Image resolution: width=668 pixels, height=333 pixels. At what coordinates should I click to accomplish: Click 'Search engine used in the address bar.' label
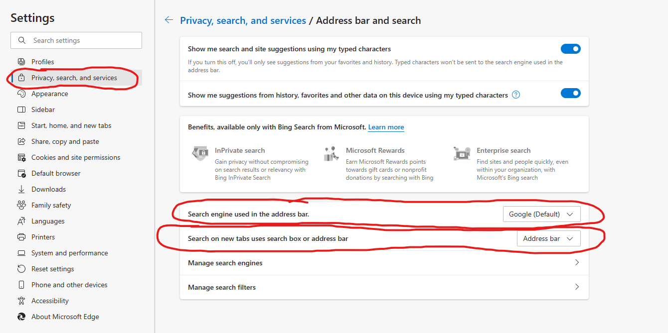pyautogui.click(x=248, y=214)
